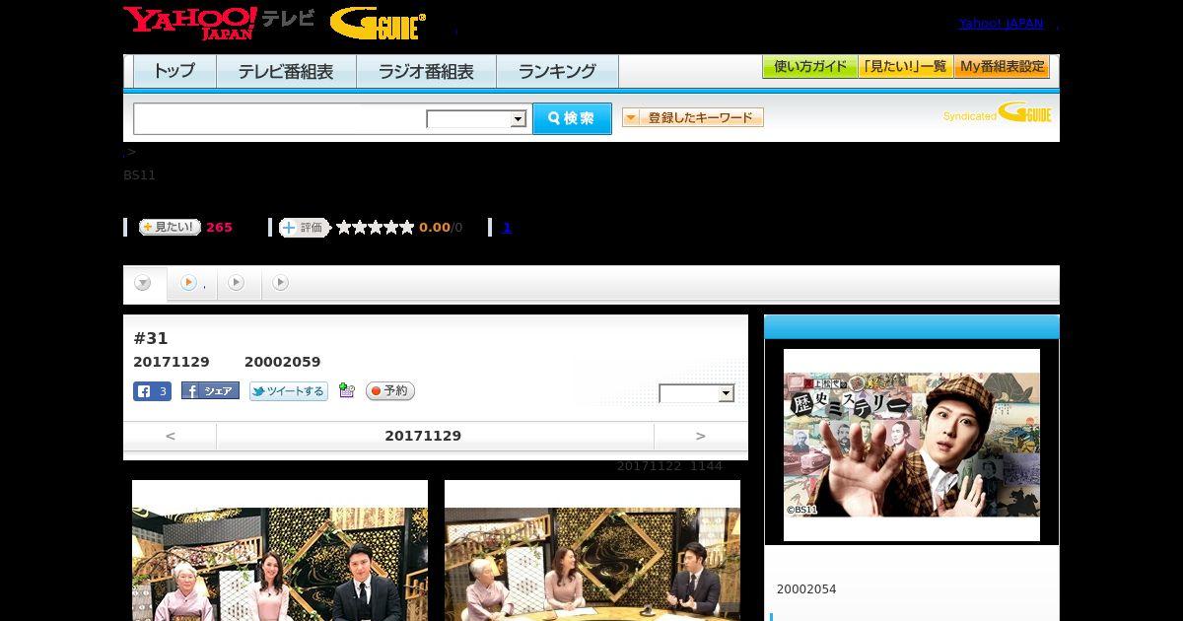1183x621 pixels.
Task: Open 使い方ガイド button
Action: (x=809, y=67)
